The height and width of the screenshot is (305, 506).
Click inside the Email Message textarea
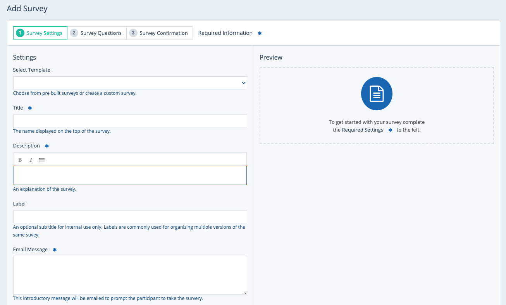tap(130, 275)
